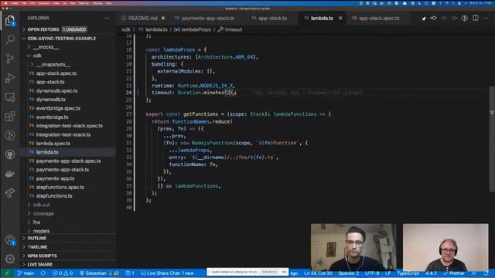Expand the cdk.out folder

(41, 205)
